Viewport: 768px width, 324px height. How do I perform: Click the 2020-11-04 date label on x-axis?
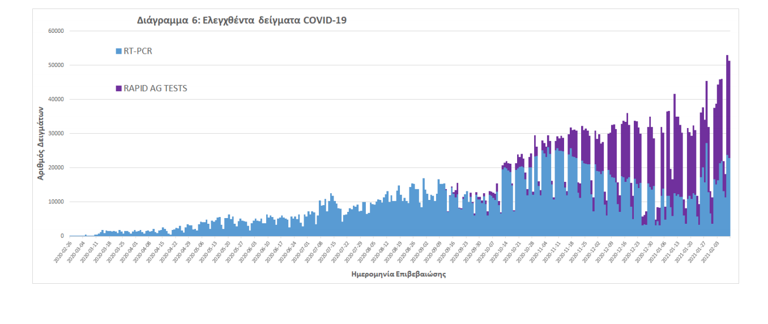[536, 251]
